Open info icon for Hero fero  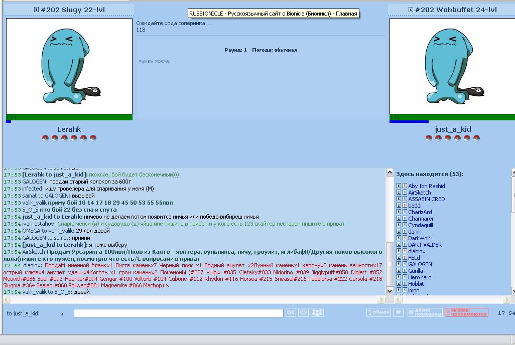coord(399,277)
